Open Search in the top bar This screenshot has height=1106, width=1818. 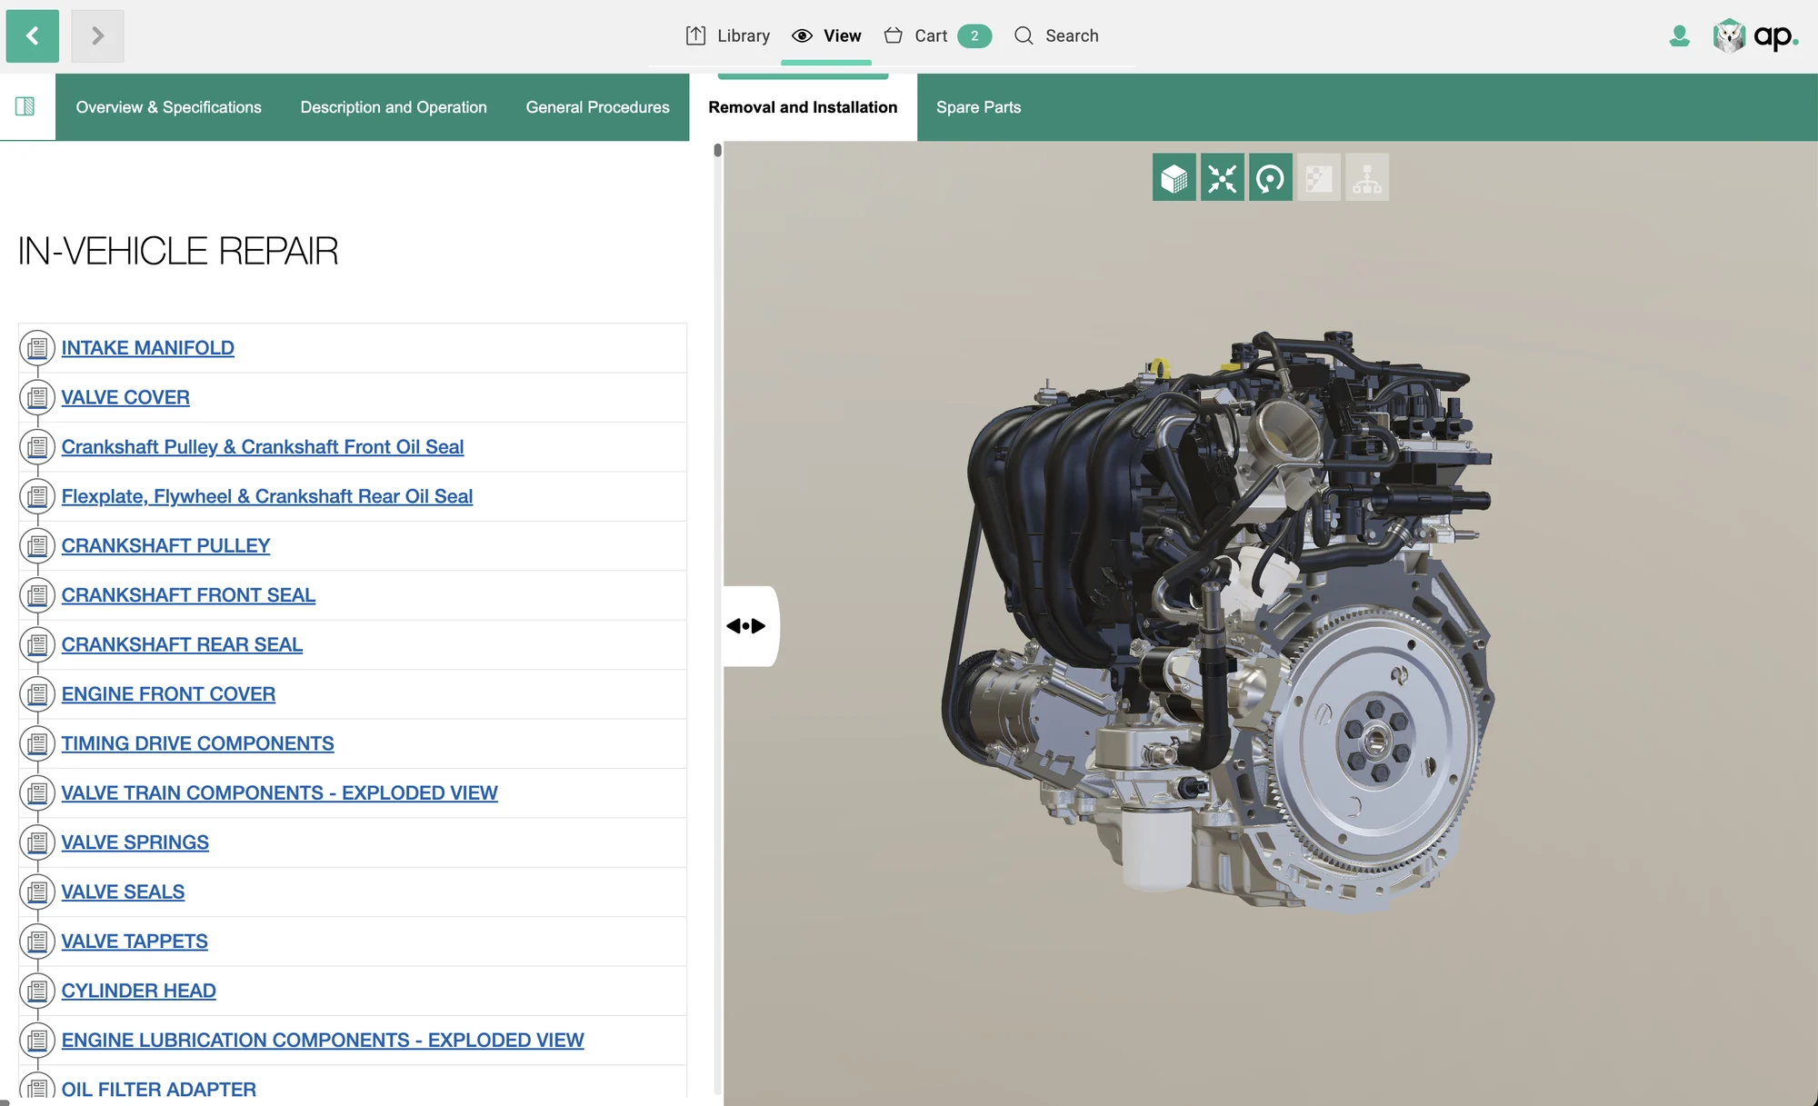1056,35
